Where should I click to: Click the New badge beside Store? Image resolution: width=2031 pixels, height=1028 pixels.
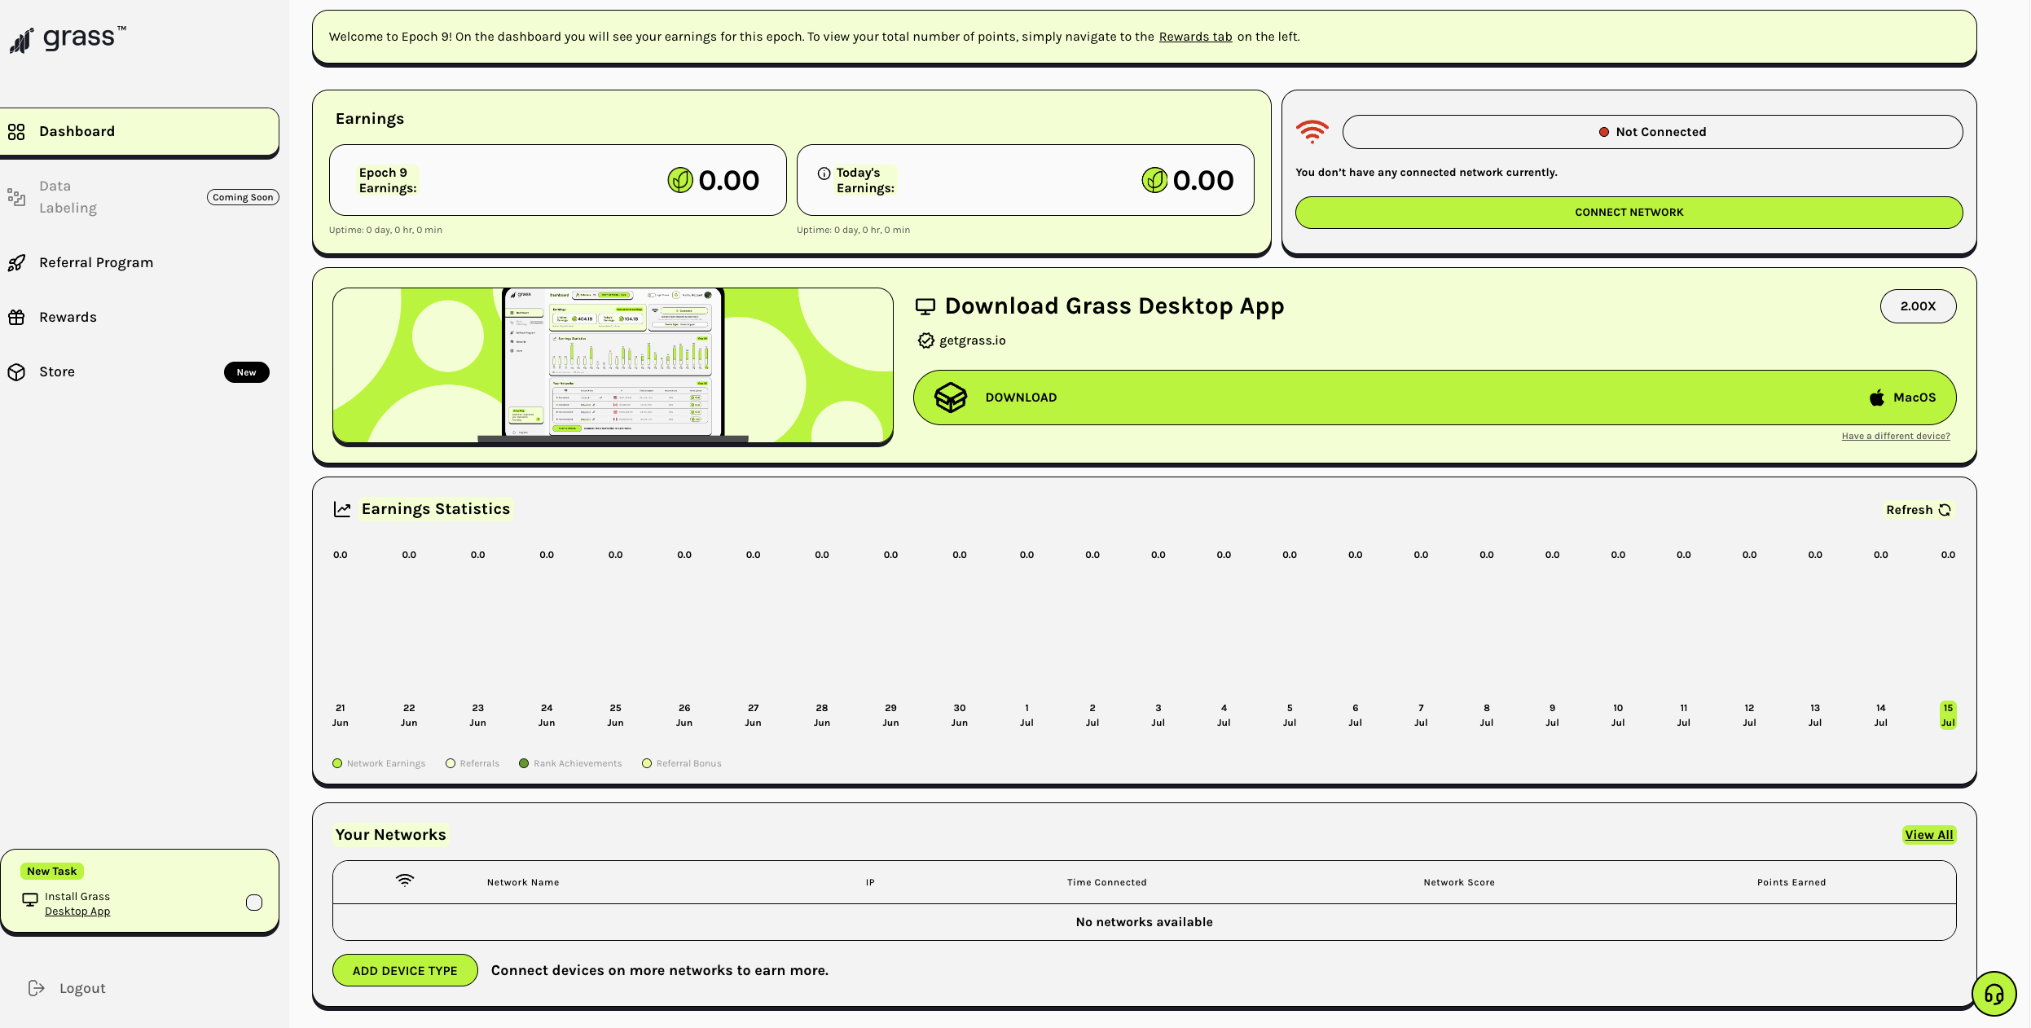pyautogui.click(x=246, y=372)
